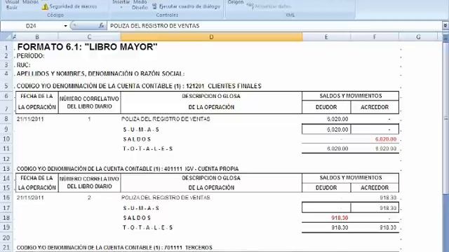Screen dimensions: 449x252
Task: Click the red 6,020.00 saldo value
Action: click(x=386, y=139)
